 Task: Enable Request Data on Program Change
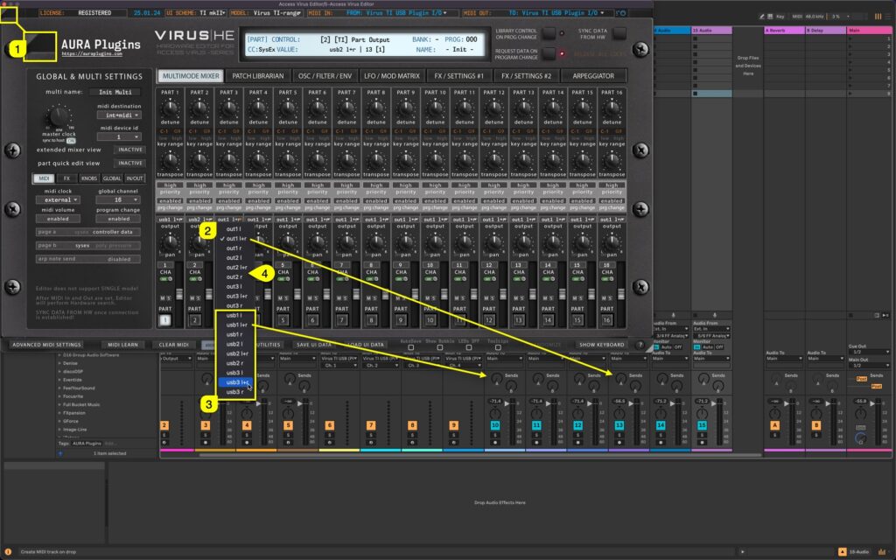tap(549, 53)
